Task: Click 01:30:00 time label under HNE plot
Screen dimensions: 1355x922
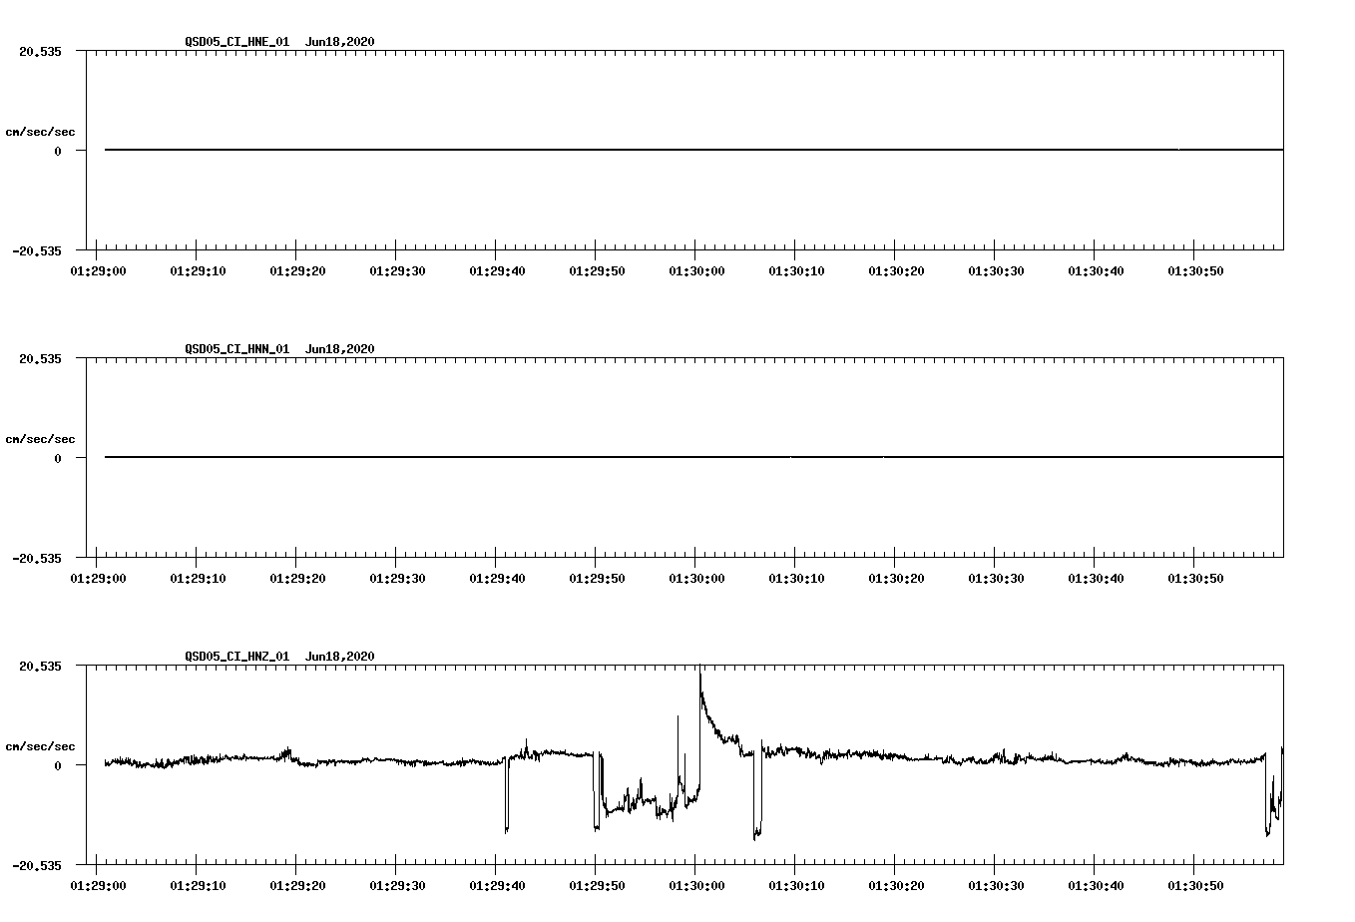Action: (696, 271)
